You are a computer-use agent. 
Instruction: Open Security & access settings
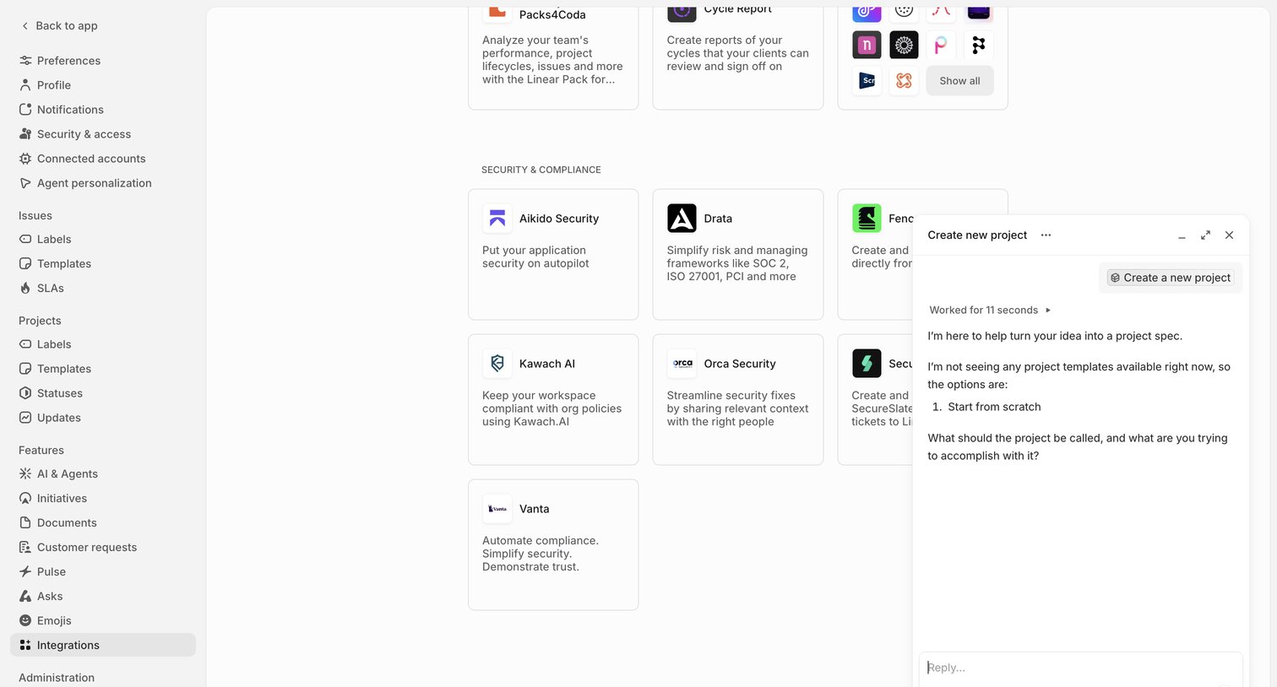pos(103,134)
